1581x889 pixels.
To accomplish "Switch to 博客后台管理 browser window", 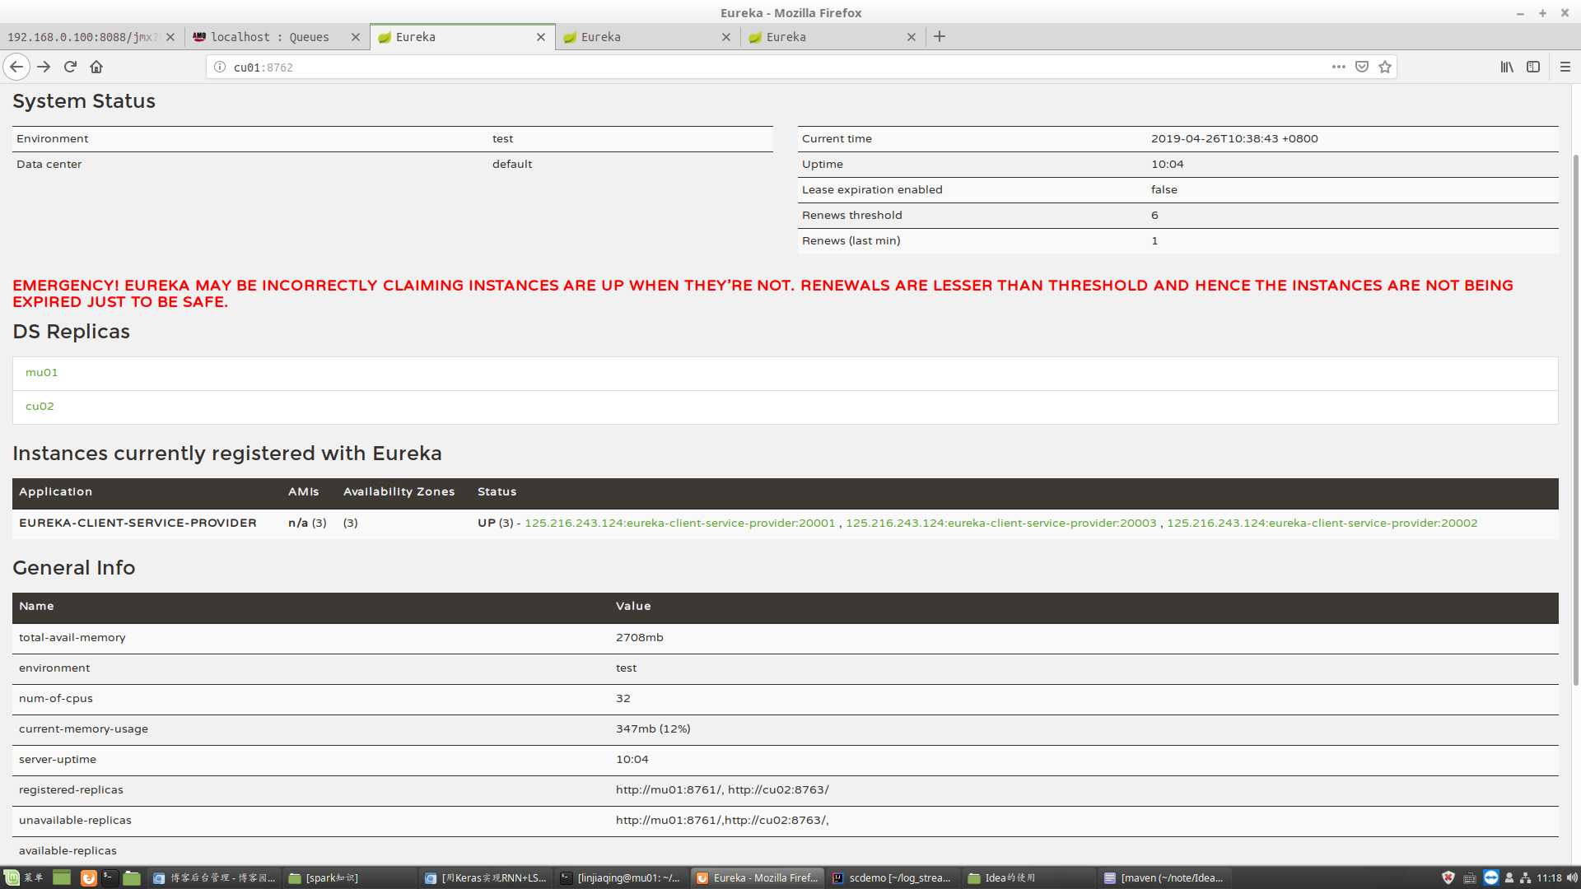I will pyautogui.click(x=214, y=877).
